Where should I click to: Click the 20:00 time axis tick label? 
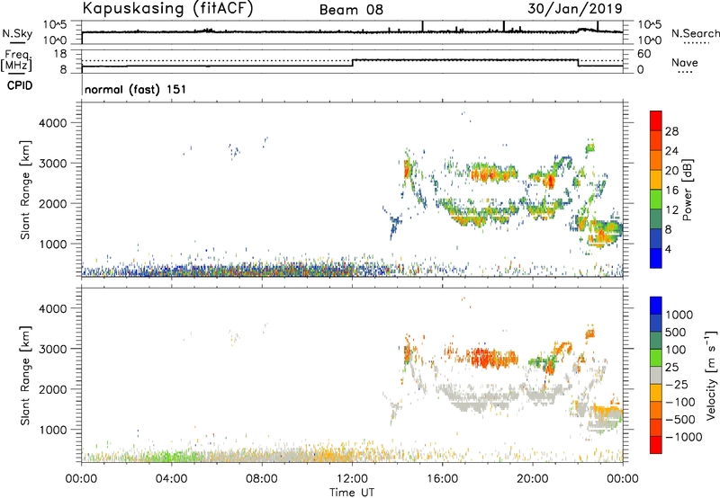[x=533, y=479]
